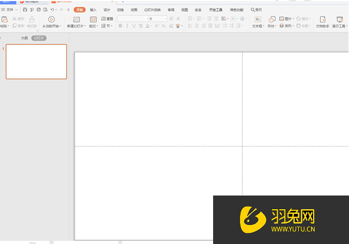Toggle Italic formatting

pos(127,26)
